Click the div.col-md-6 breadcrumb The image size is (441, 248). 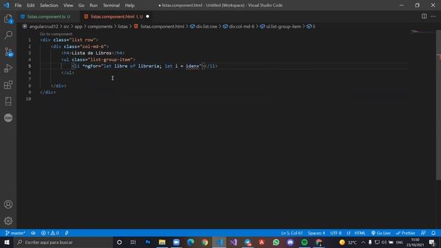(242, 26)
